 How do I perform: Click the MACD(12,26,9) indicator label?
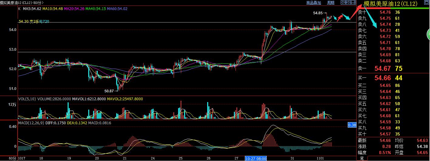tap(31, 123)
